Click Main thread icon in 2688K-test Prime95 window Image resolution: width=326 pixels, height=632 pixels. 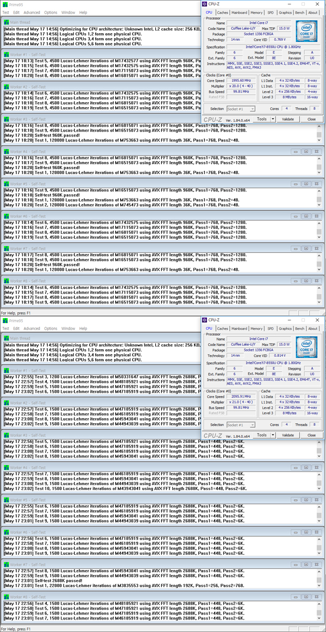pyautogui.click(x=6, y=338)
